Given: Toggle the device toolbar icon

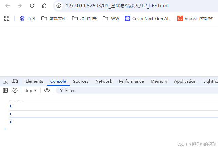Looking at the screenshot, I should tap(15, 81).
